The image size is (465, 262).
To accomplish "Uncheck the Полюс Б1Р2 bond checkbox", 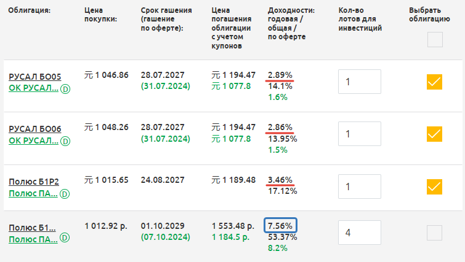I will tap(435, 186).
